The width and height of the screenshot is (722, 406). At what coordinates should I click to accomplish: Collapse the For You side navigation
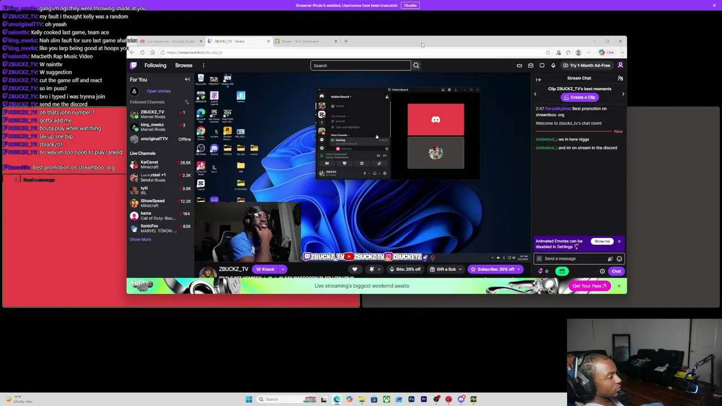point(187,80)
